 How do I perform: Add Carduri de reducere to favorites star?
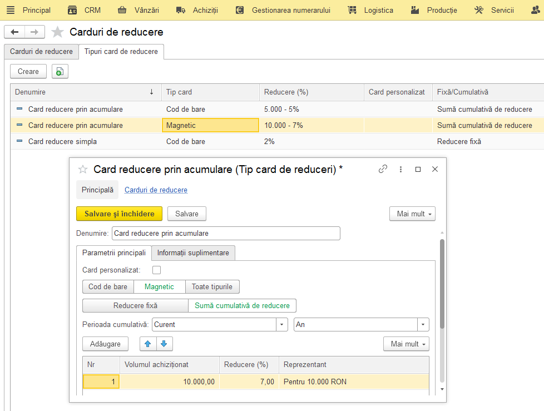57,32
